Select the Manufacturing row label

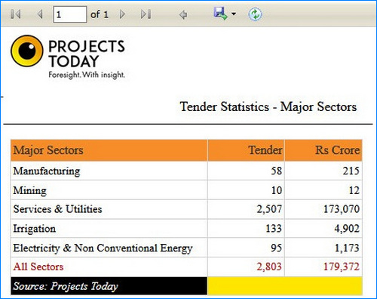[47, 171]
